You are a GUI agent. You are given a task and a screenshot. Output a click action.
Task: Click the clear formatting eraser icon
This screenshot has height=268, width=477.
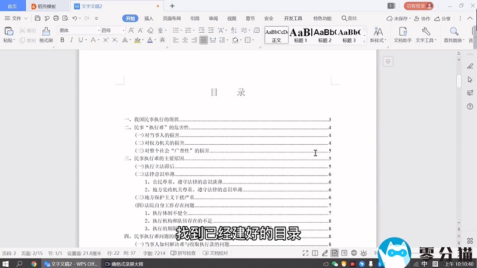(x=151, y=30)
